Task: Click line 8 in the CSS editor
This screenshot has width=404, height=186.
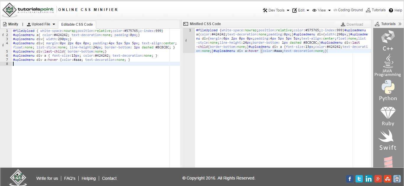Action: tap(89, 64)
